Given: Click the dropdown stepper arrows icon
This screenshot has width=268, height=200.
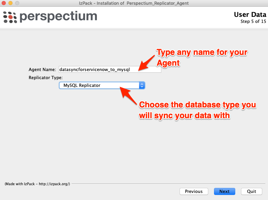Looking at the screenshot, I should 142,85.
